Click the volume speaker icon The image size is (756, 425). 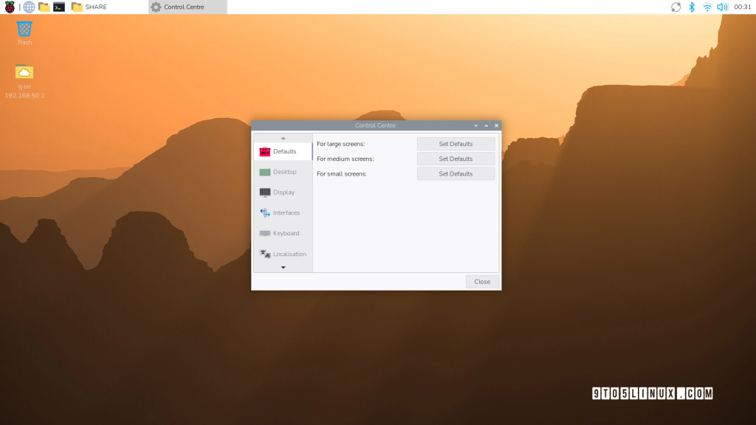tap(722, 7)
